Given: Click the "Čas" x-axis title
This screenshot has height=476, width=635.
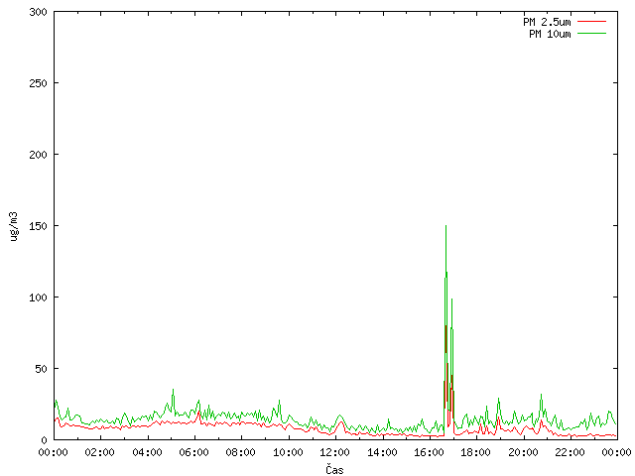Looking at the screenshot, I should click(334, 469).
